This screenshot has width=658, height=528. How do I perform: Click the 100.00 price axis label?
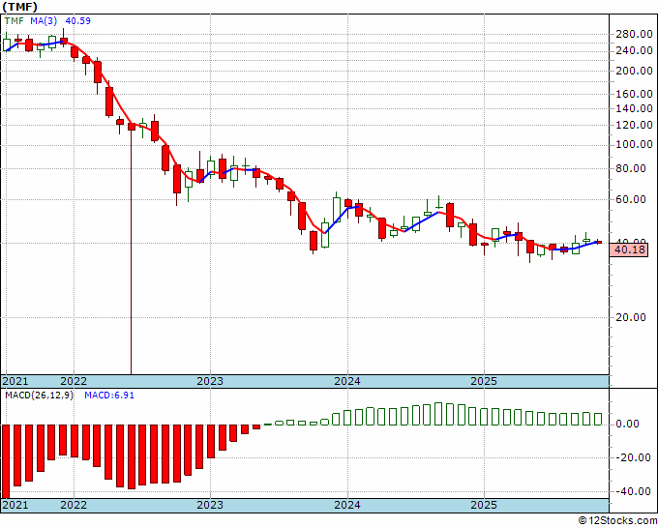[634, 145]
